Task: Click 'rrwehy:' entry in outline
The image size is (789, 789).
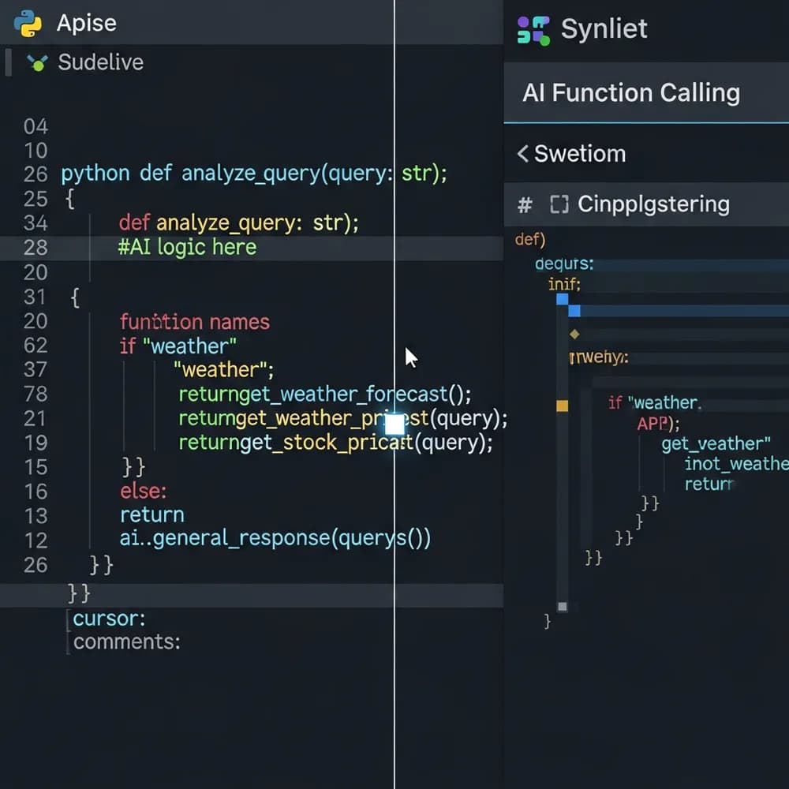Action: click(599, 357)
